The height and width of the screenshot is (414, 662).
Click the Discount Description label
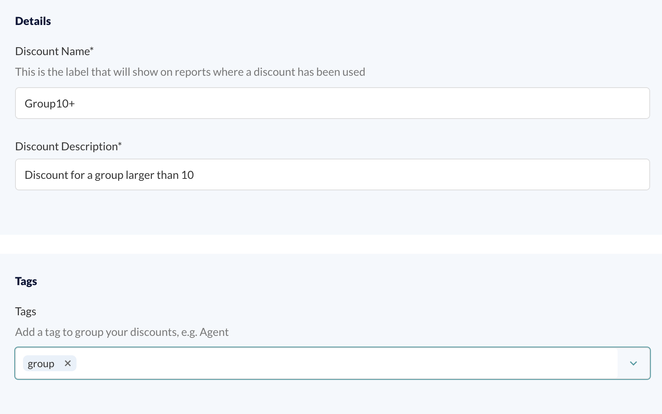[x=68, y=146]
